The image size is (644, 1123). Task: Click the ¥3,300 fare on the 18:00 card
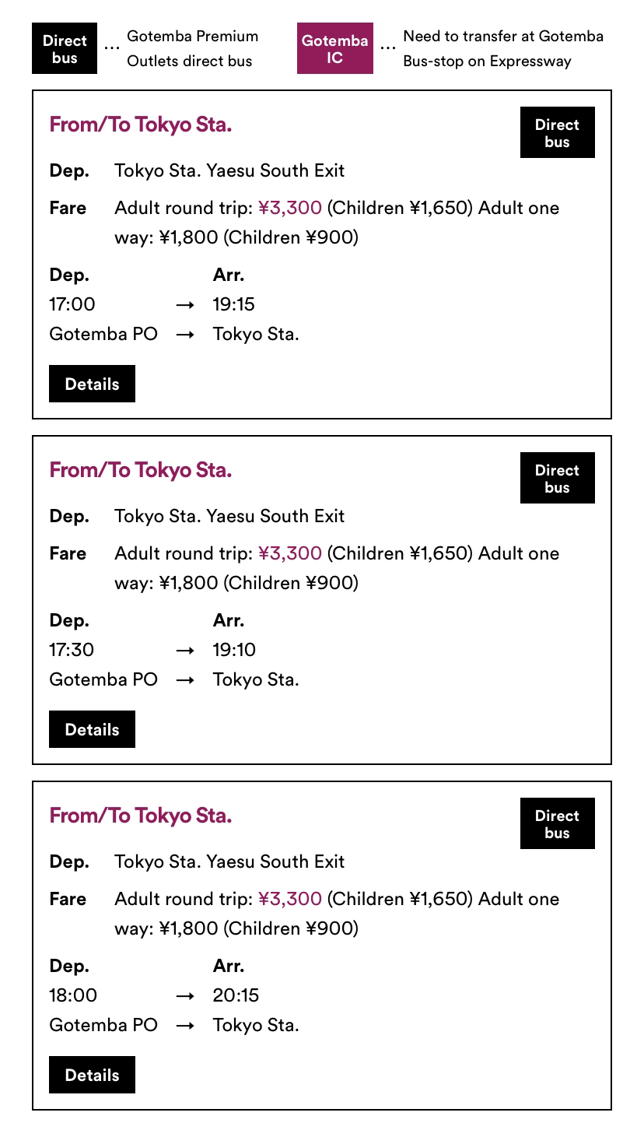coord(289,899)
